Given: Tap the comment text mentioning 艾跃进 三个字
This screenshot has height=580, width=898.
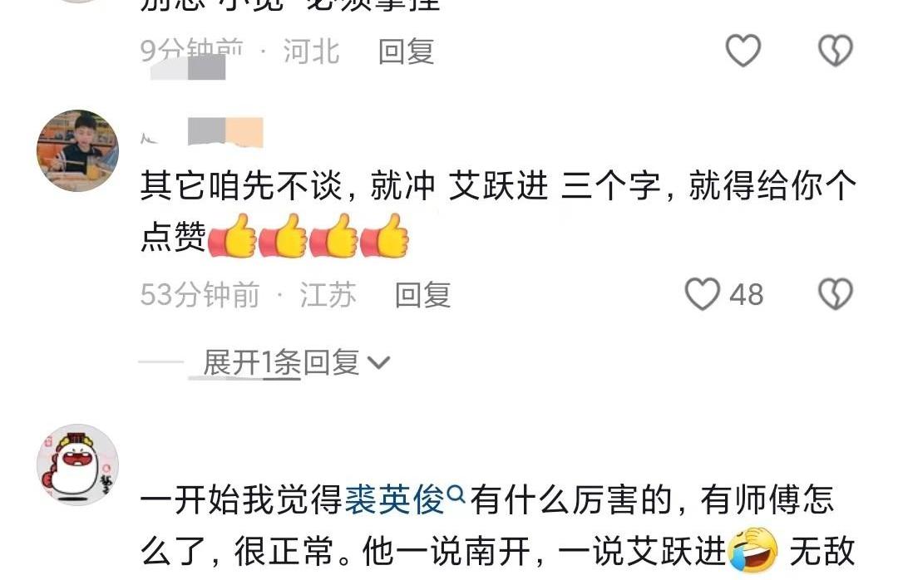Looking at the screenshot, I should (x=498, y=210).
